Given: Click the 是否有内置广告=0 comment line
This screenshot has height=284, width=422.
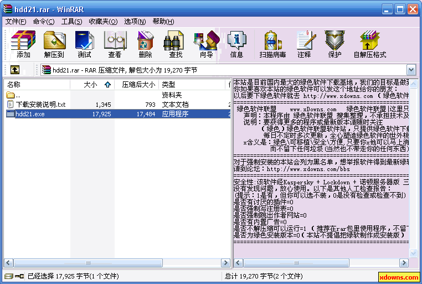Looking at the screenshot, I should [260, 222].
